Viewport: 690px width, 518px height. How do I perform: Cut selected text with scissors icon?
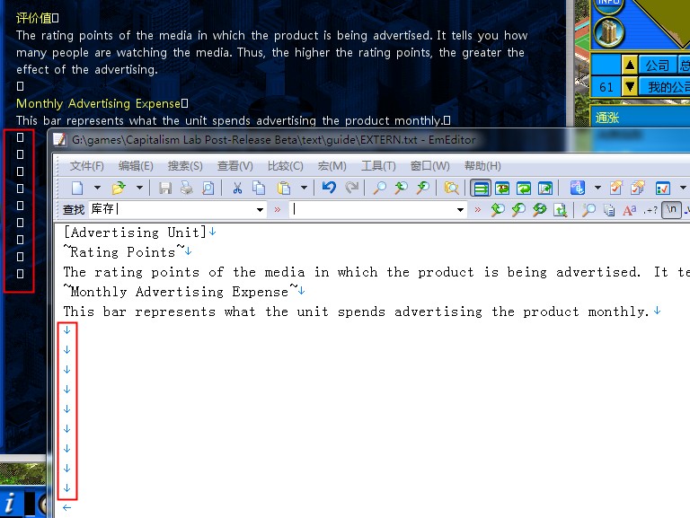click(237, 189)
